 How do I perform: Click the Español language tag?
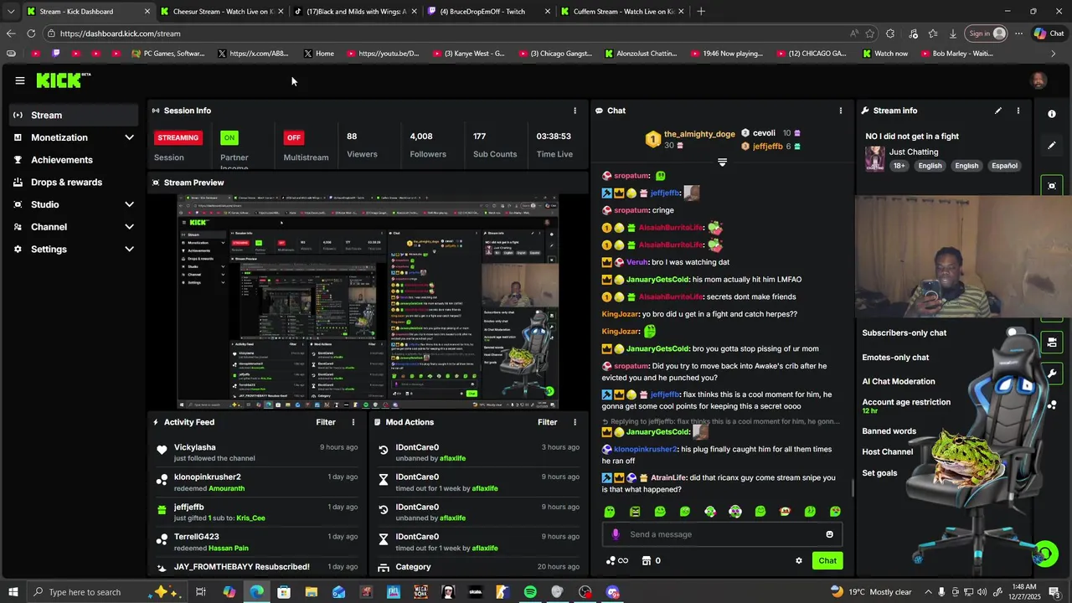pyautogui.click(x=1004, y=166)
